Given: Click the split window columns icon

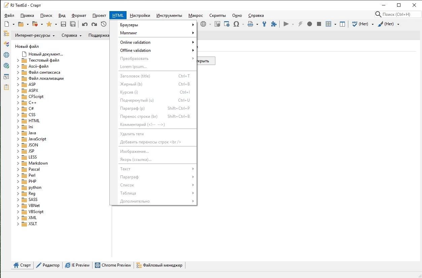Looking at the screenshot, I should coord(343,24).
